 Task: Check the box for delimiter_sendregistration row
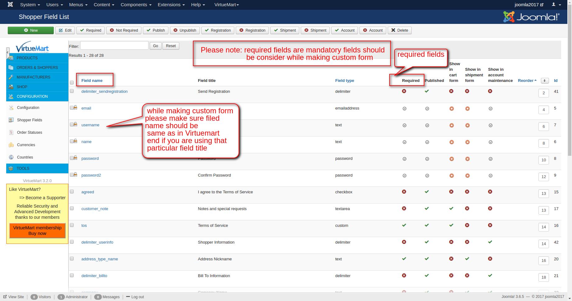(x=72, y=91)
